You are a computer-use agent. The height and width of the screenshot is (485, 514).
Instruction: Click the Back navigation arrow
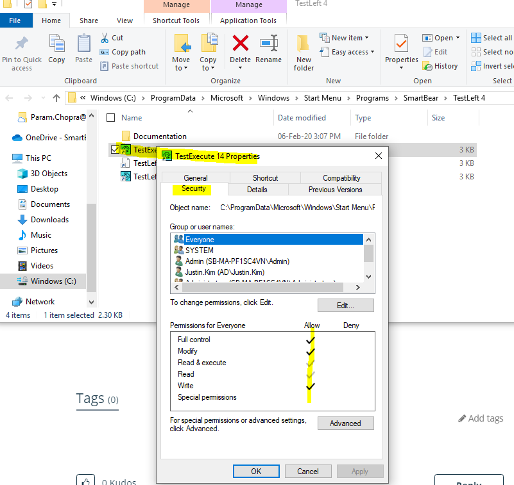click(9, 98)
